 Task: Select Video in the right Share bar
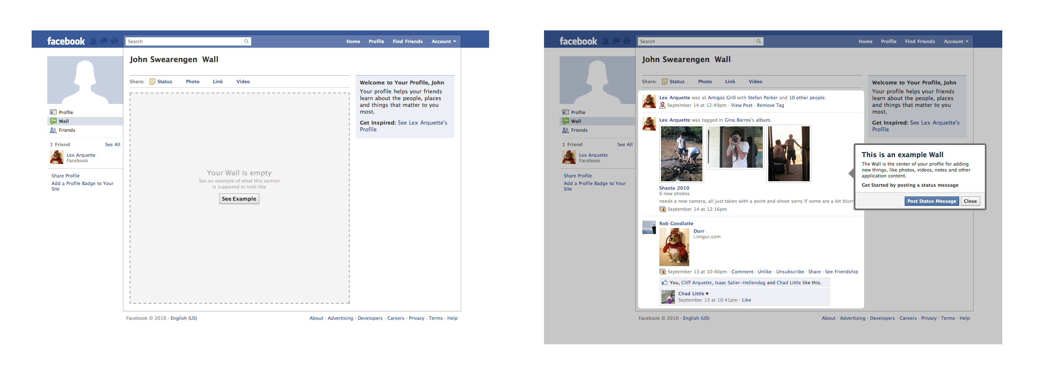point(756,82)
